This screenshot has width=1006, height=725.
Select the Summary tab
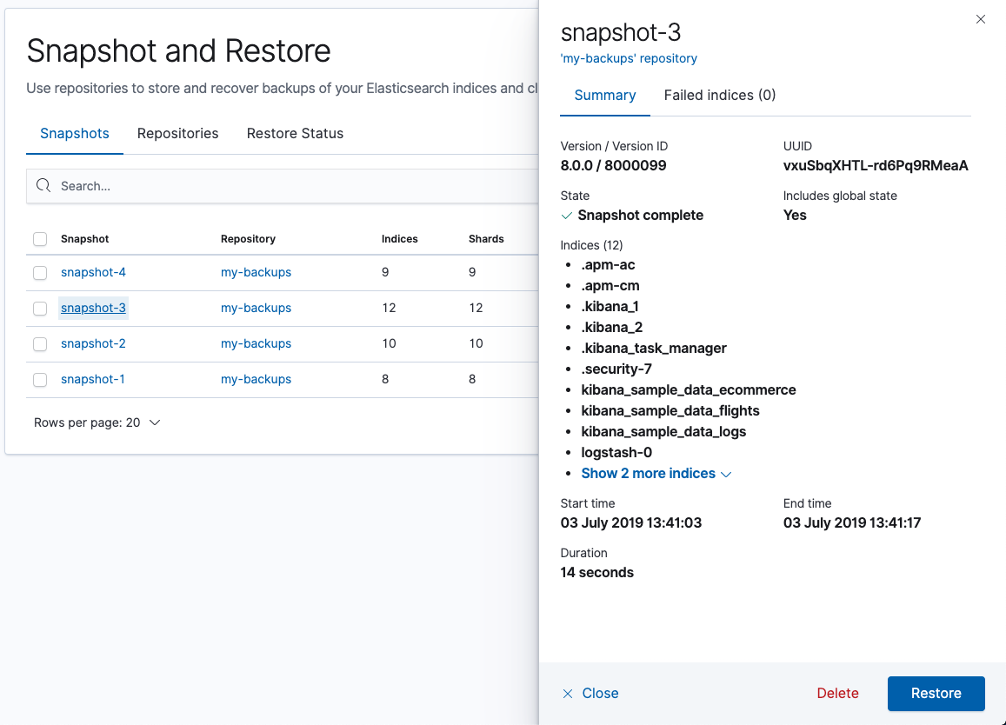[x=604, y=95]
